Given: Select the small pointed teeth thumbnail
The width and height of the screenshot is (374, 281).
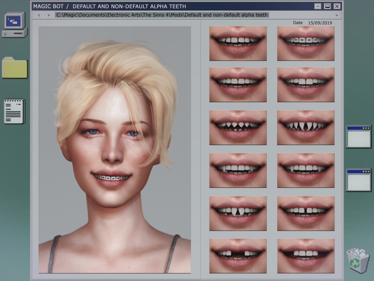Looking at the screenshot, I should click(x=238, y=128).
